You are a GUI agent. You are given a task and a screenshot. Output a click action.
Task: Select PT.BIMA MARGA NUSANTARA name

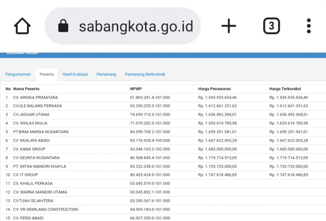pyautogui.click(x=41, y=132)
